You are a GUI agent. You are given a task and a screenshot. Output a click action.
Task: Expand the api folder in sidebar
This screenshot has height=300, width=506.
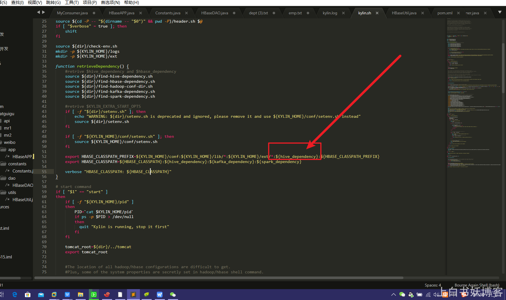5,121
